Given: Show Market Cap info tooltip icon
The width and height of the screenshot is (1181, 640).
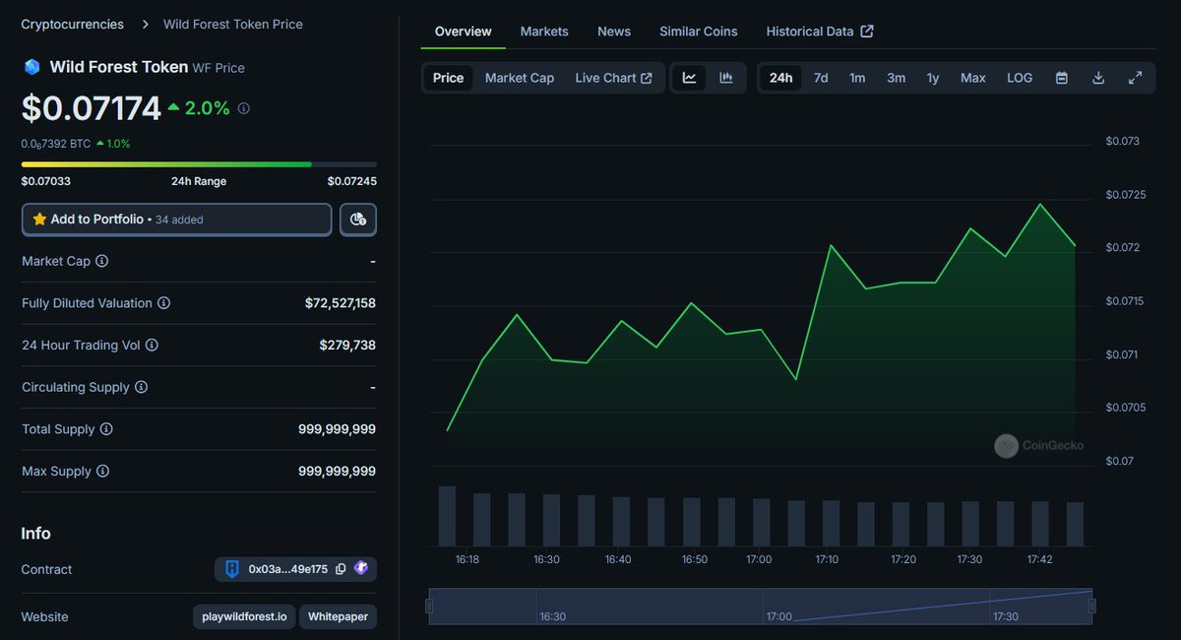Looking at the screenshot, I should click(x=102, y=261).
